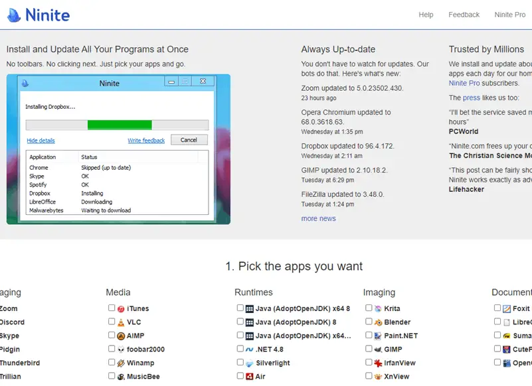Click the AIMP app icon

[121, 336]
